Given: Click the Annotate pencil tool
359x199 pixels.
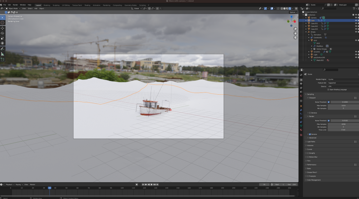Looking at the screenshot, I should (2, 49).
